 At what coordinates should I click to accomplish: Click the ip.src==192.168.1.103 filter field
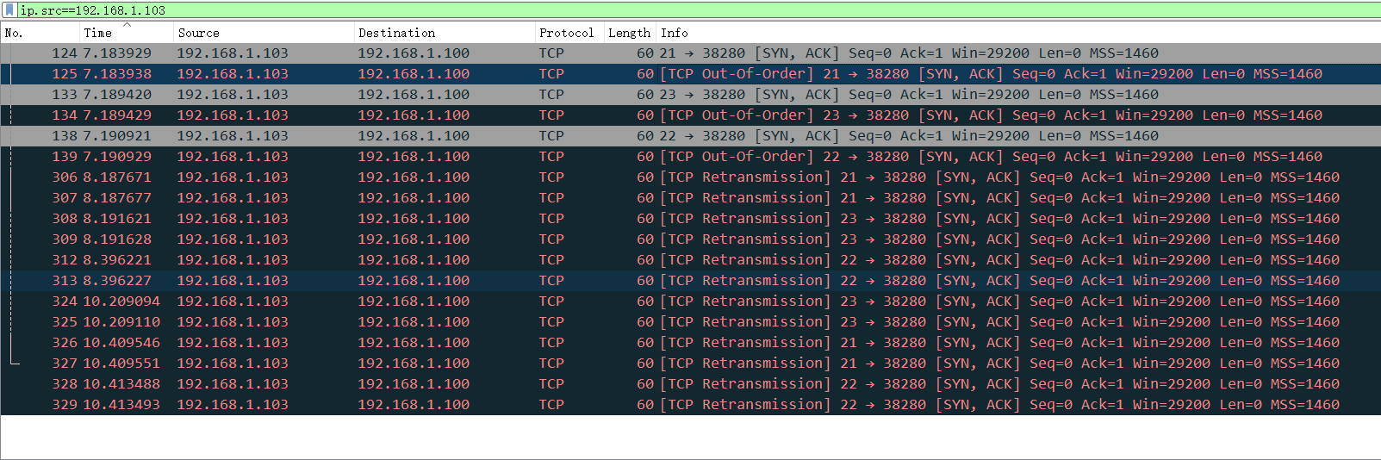(x=698, y=10)
